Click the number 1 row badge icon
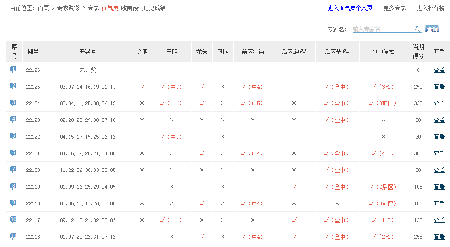The image size is (450, 247). point(13,70)
